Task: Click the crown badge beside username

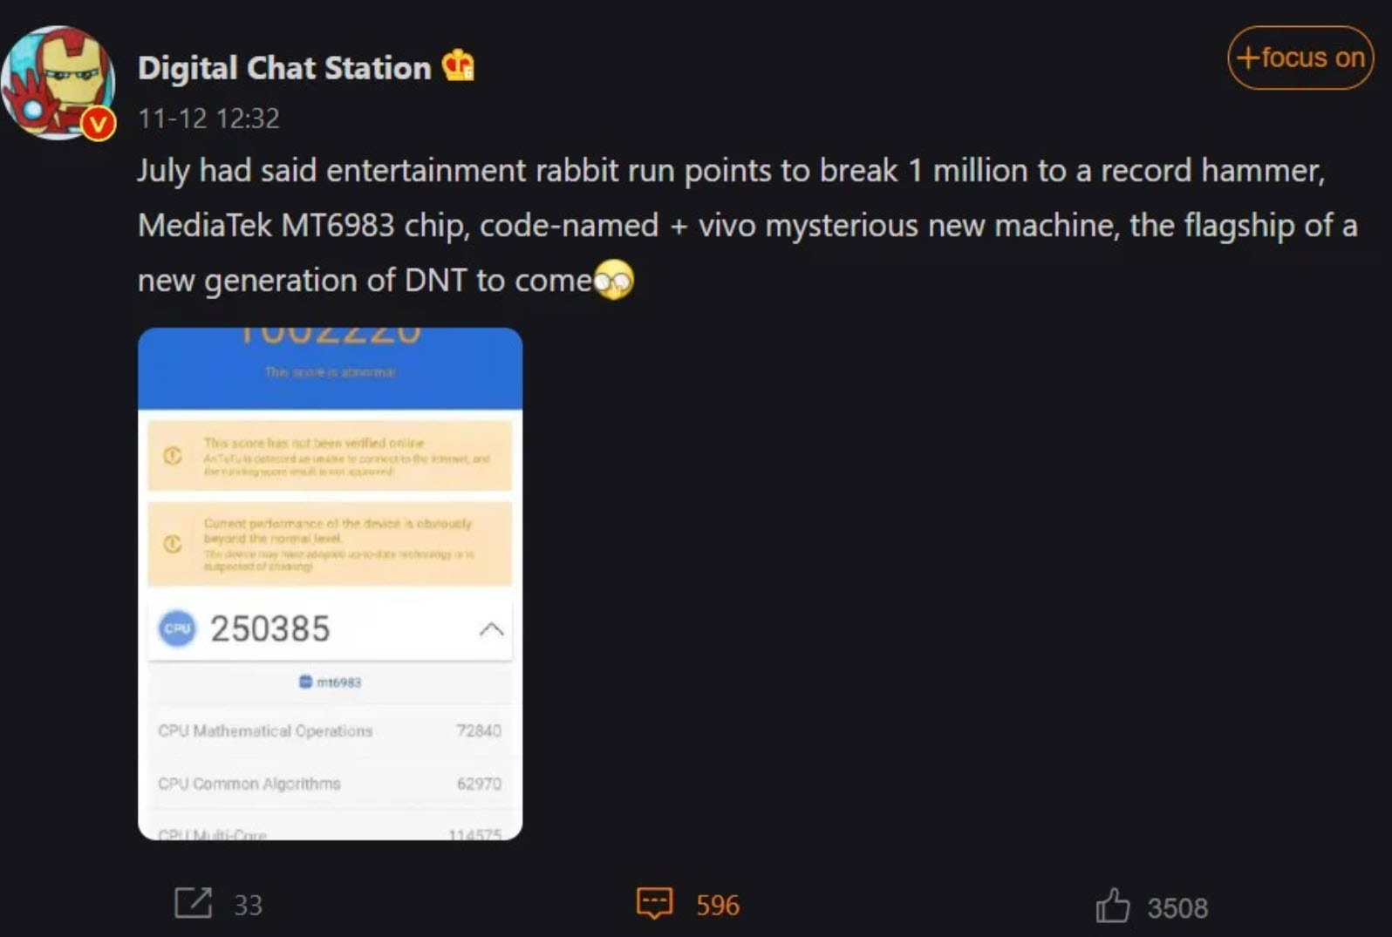Action: coord(458,65)
